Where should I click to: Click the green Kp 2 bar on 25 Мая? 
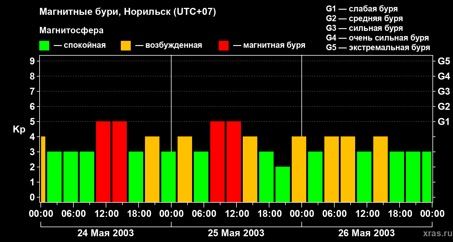(283, 184)
